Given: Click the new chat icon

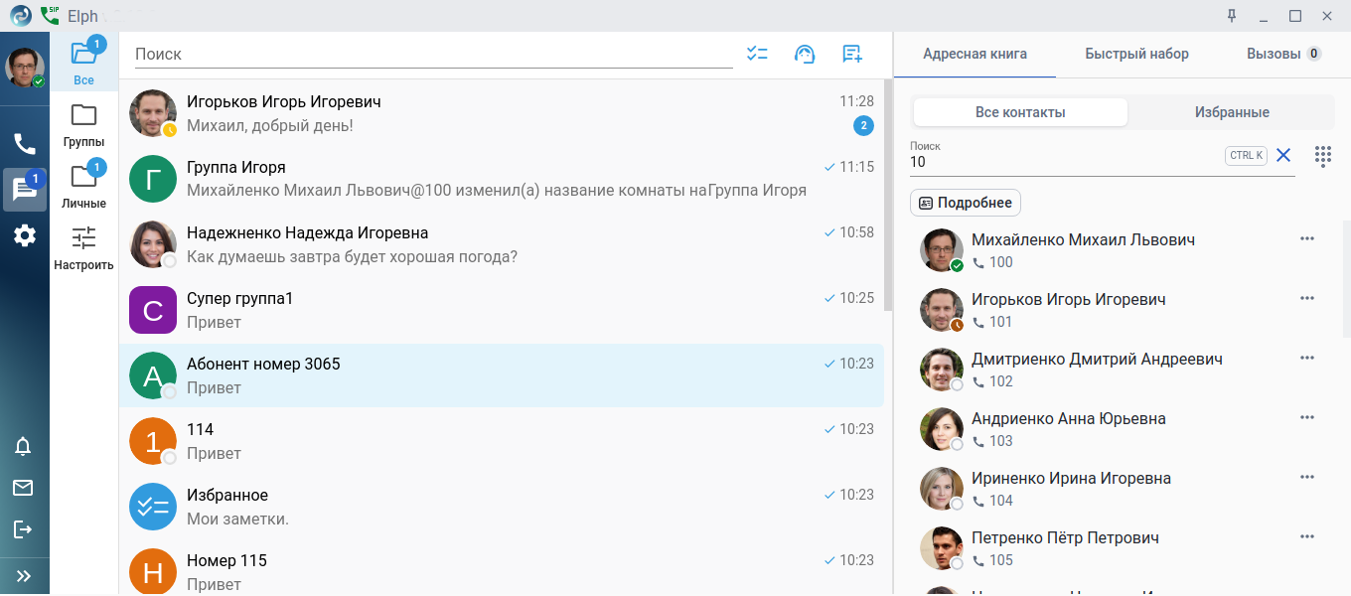Looking at the screenshot, I should coord(851,55).
